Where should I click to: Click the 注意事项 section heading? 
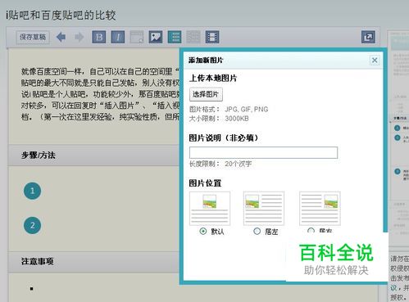click(x=38, y=261)
